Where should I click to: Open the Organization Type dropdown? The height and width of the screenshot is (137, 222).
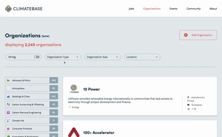63,57
